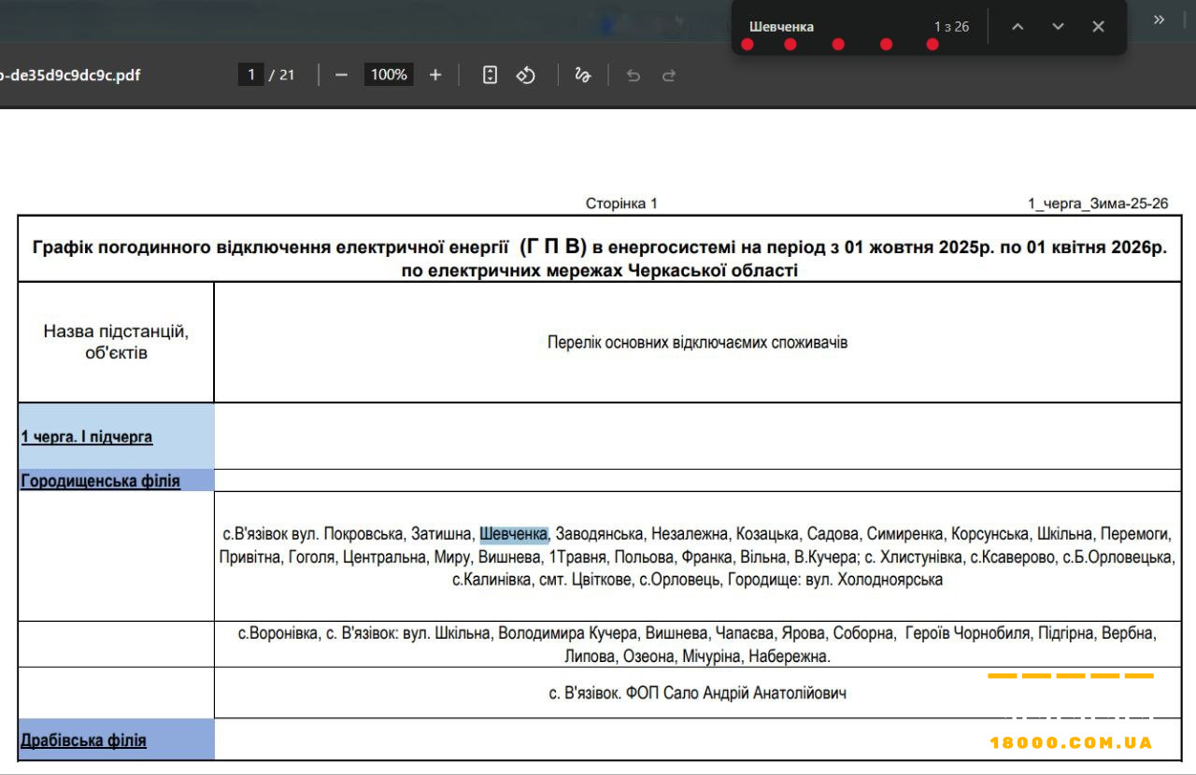
Task: Select the fit-to-page icon
Action: click(x=490, y=75)
